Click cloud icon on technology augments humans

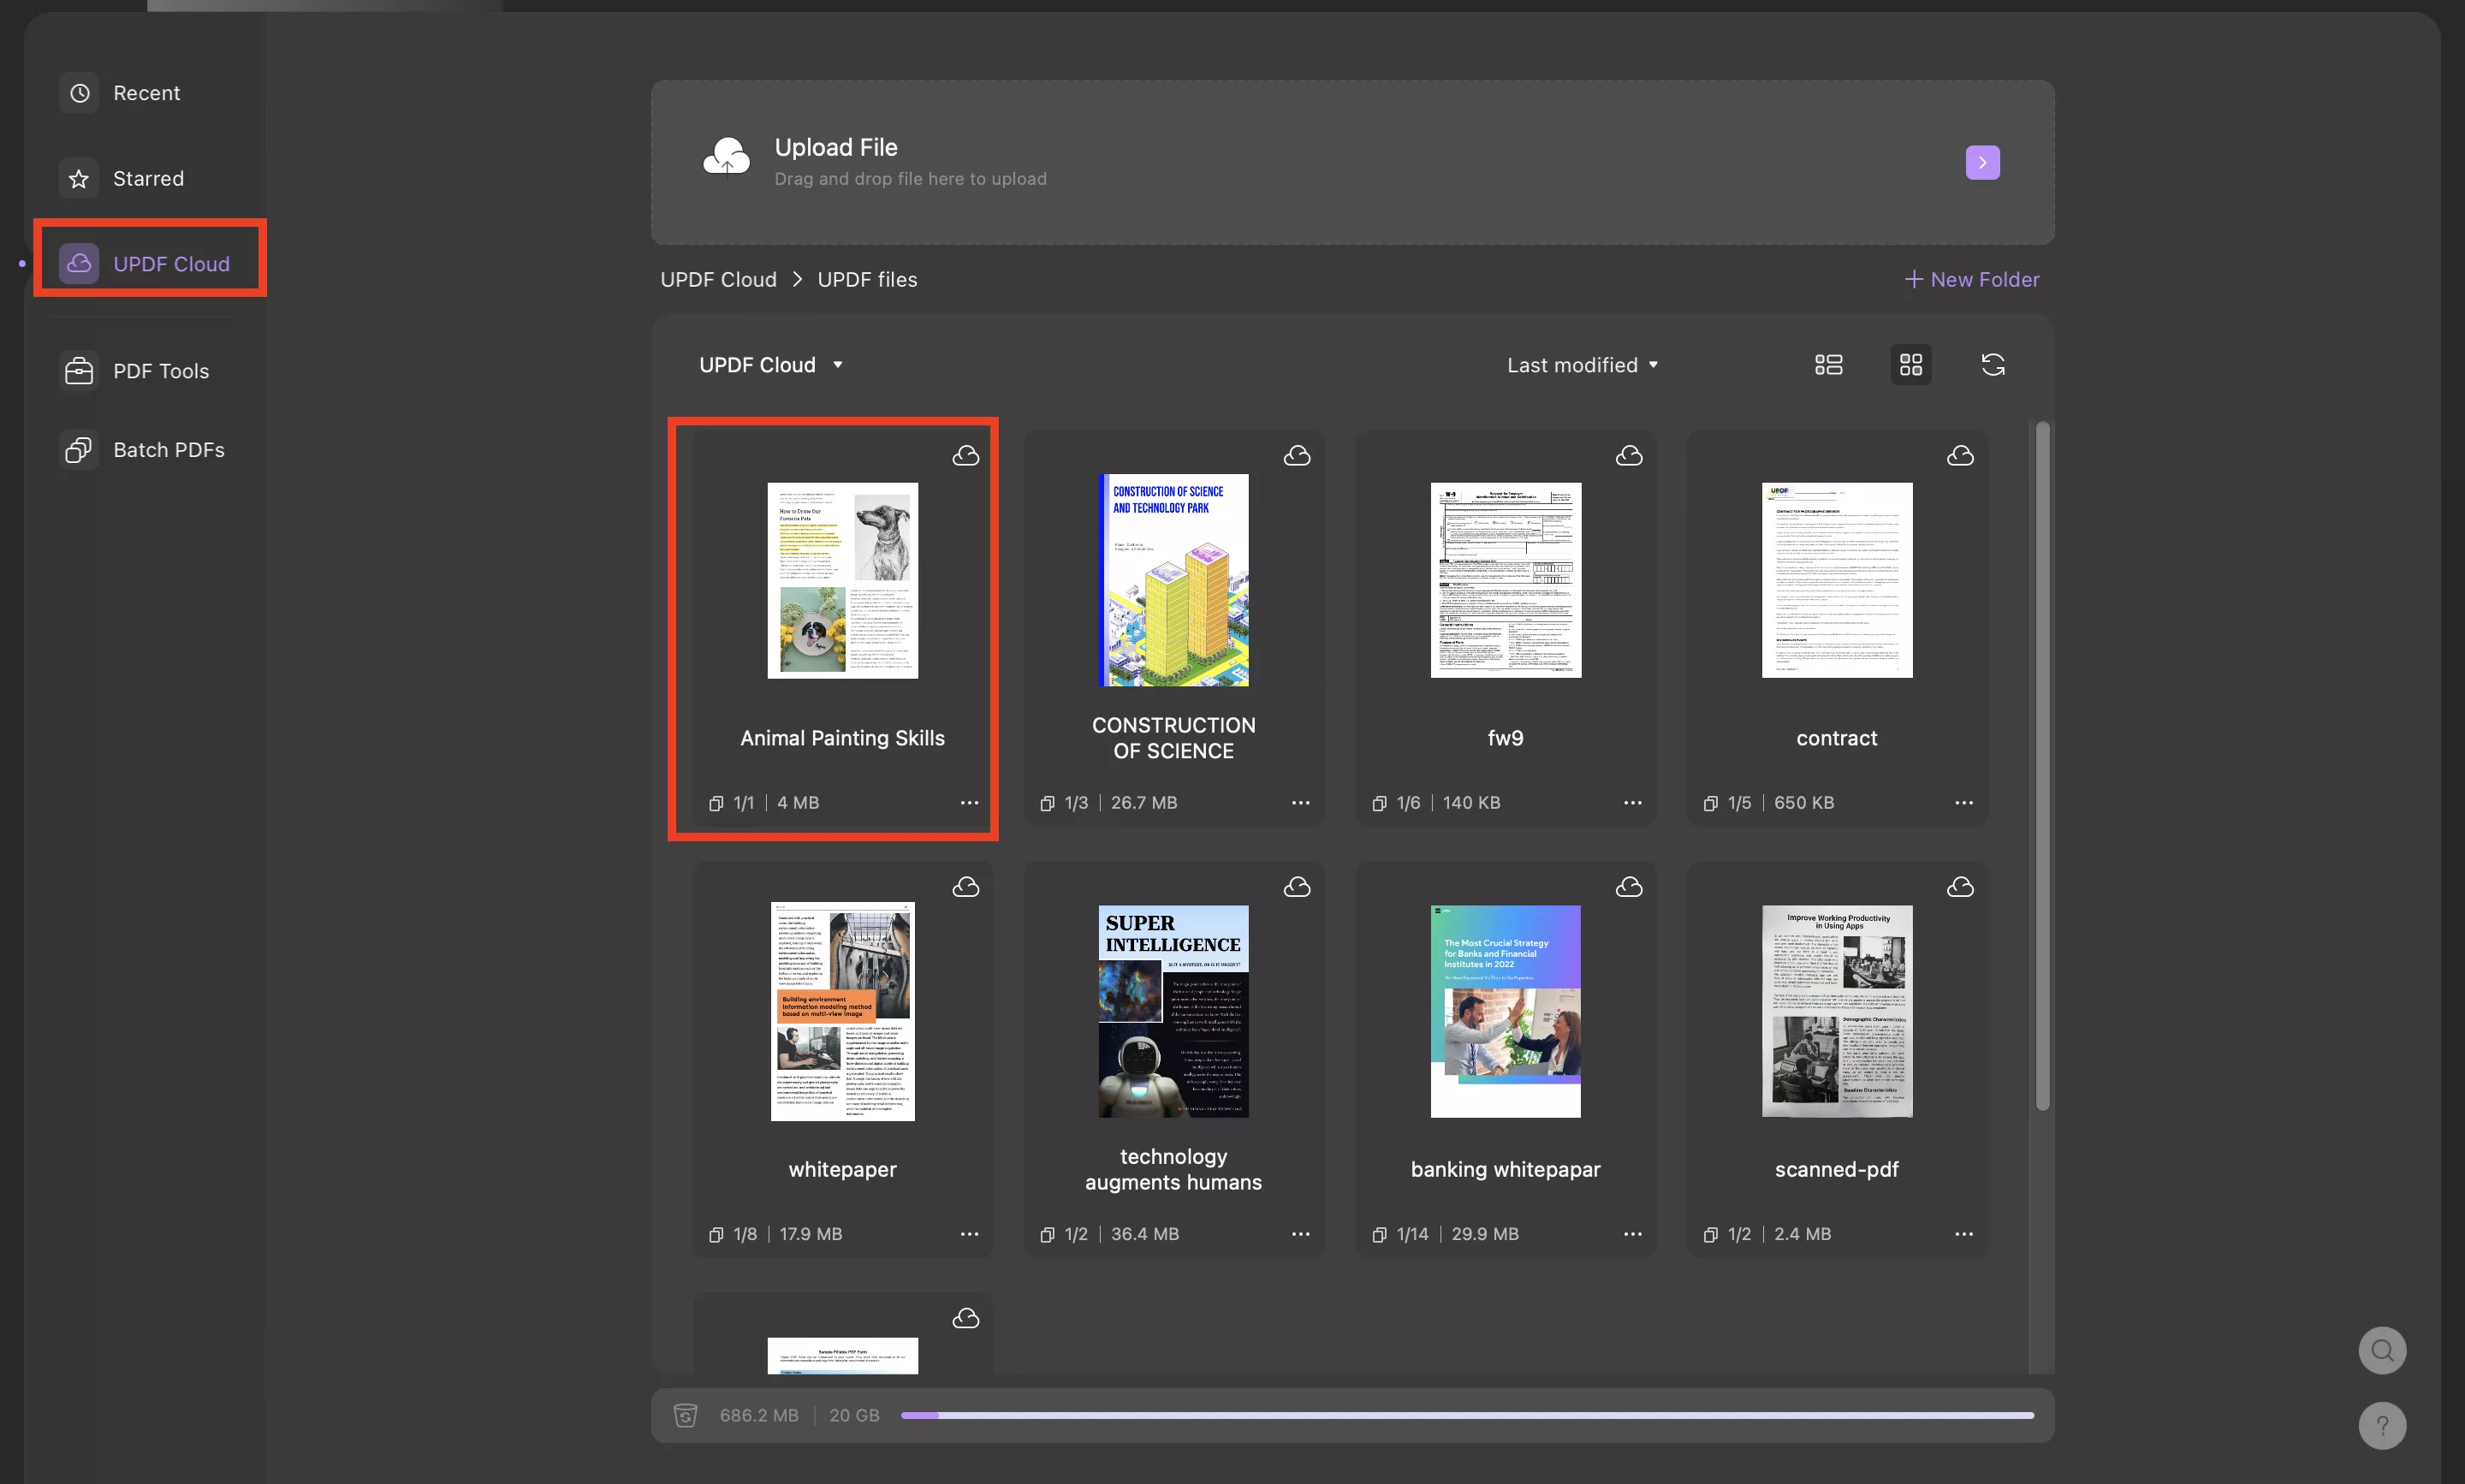[x=1297, y=887]
